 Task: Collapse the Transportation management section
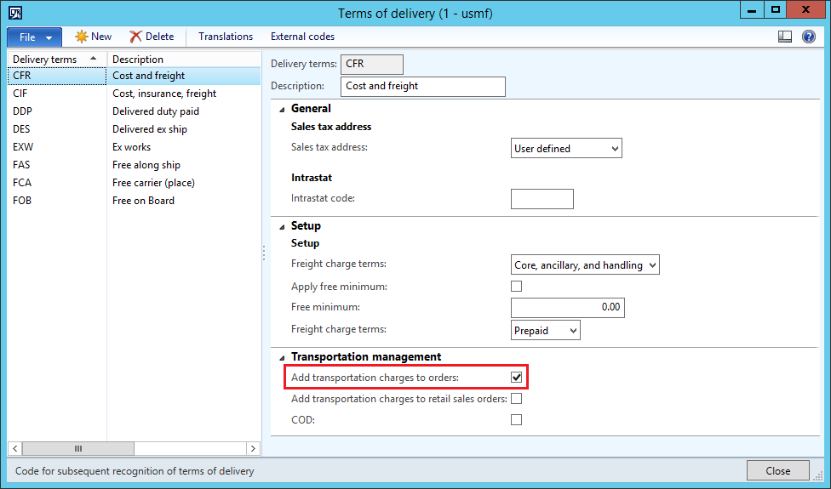[x=282, y=357]
